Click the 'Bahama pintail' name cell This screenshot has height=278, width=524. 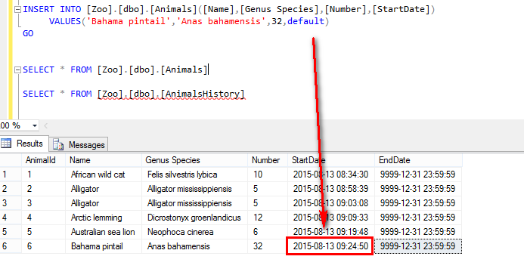click(x=104, y=246)
